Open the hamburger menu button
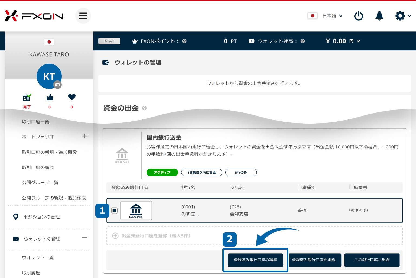416x278 pixels. tap(83, 16)
